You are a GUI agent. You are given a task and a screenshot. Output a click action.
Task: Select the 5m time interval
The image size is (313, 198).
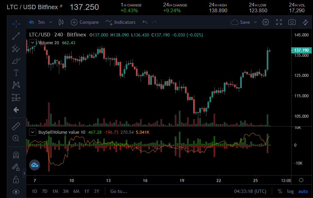coord(41,22)
